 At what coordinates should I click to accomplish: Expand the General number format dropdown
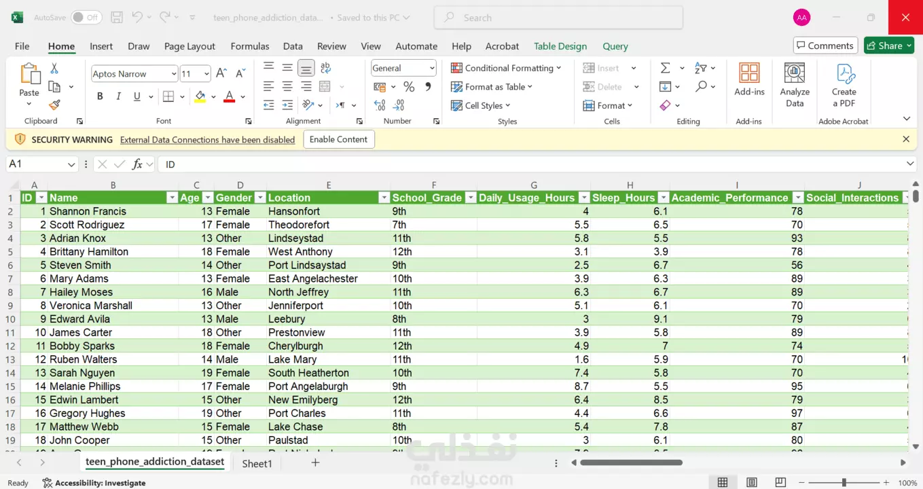(432, 68)
